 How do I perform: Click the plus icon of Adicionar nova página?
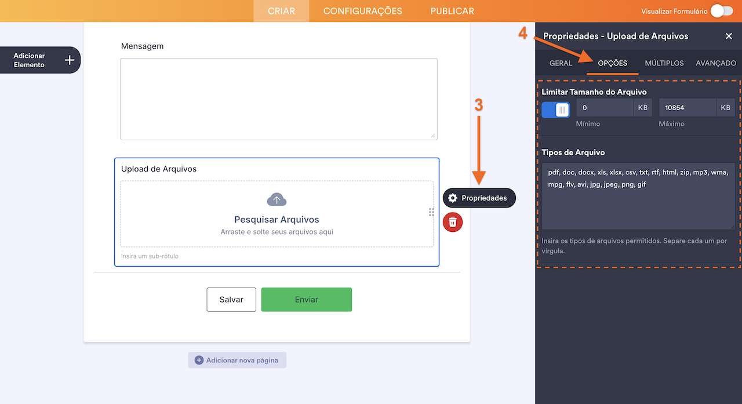click(199, 360)
